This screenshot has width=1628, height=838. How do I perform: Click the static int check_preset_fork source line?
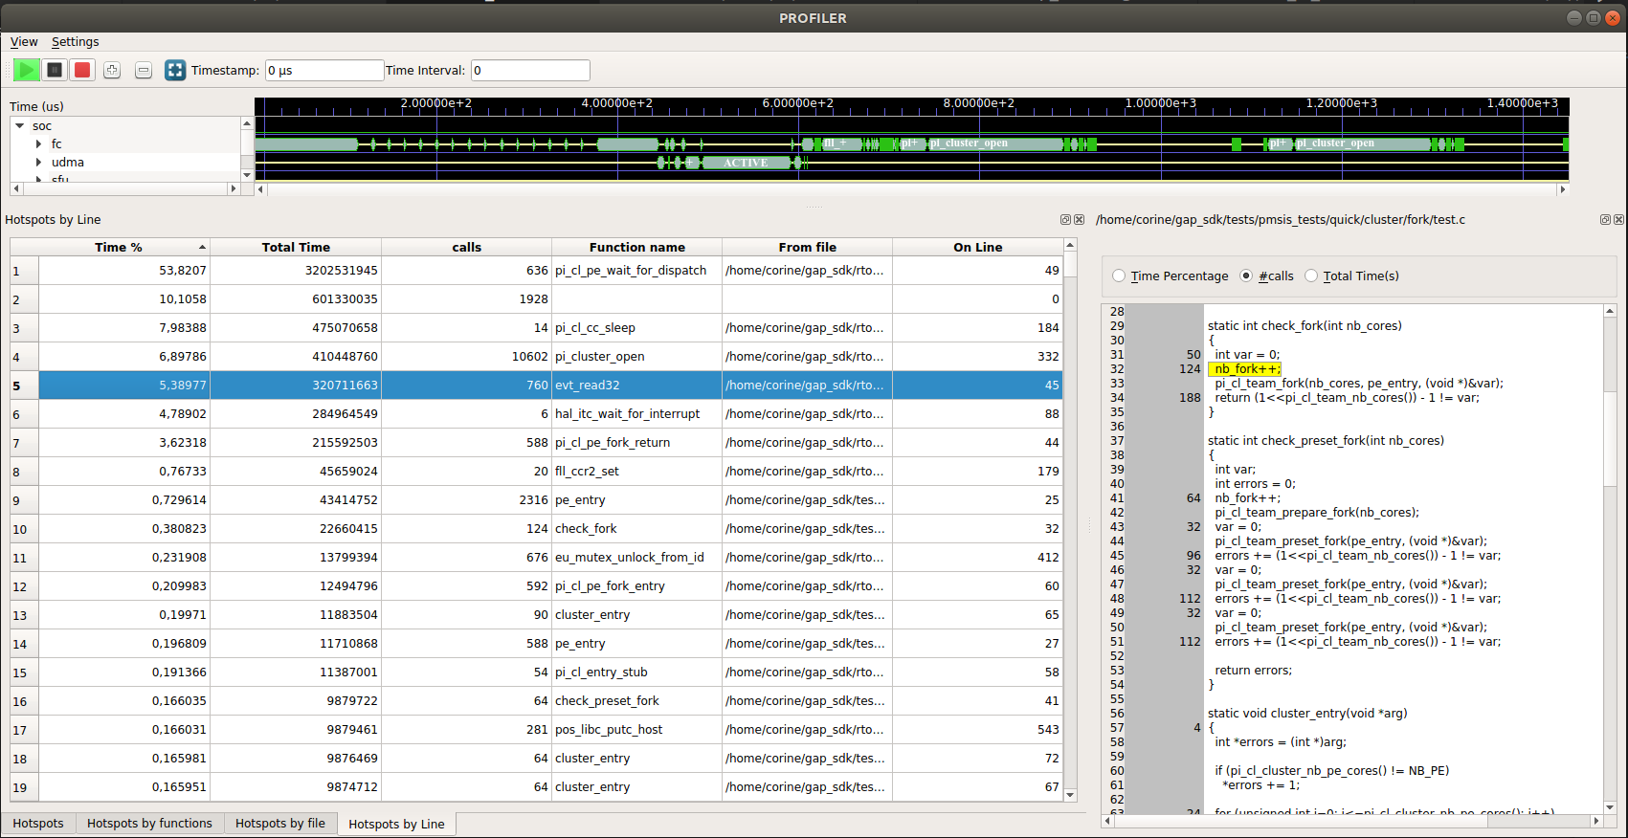pyautogui.click(x=1326, y=441)
